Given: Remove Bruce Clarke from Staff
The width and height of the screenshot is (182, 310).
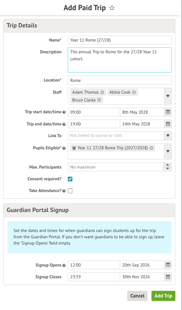Looking at the screenshot, I should pos(99,100).
